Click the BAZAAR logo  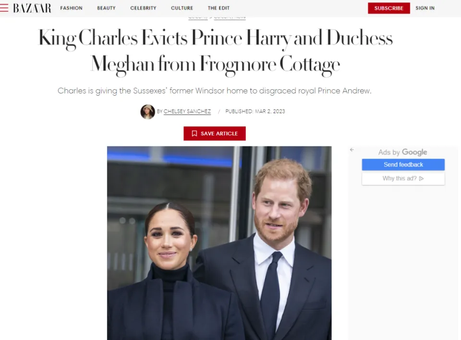click(32, 8)
